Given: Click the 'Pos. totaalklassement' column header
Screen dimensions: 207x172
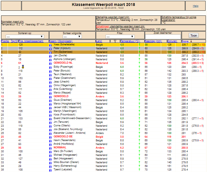Looking at the screenshot, I should pos(31,41).
